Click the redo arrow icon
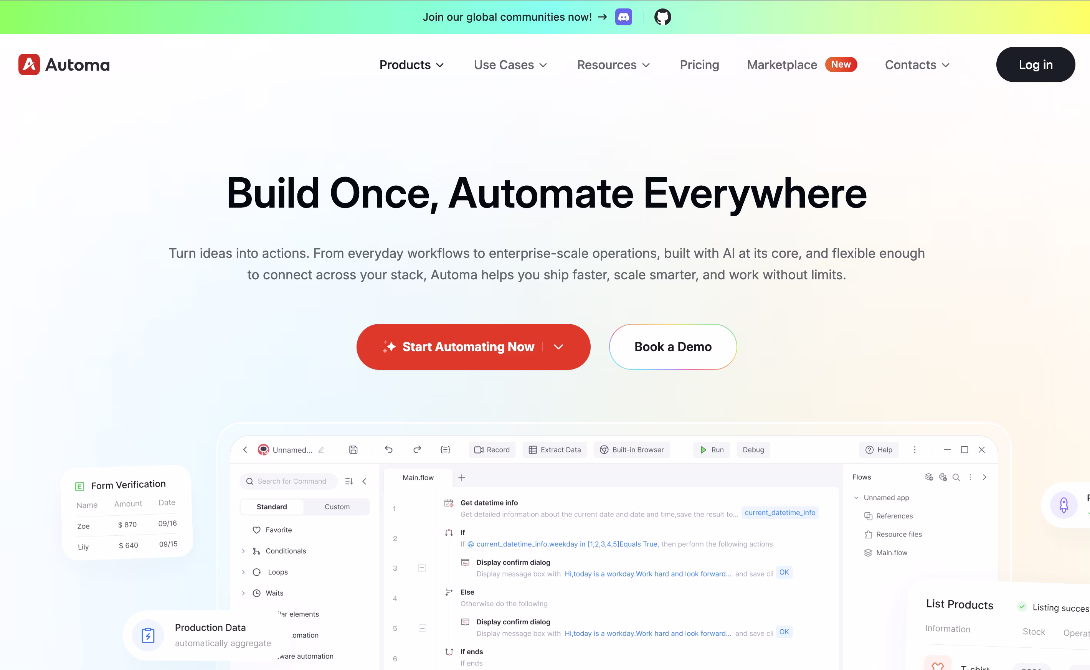Screen dimensions: 1090x670 pos(417,450)
